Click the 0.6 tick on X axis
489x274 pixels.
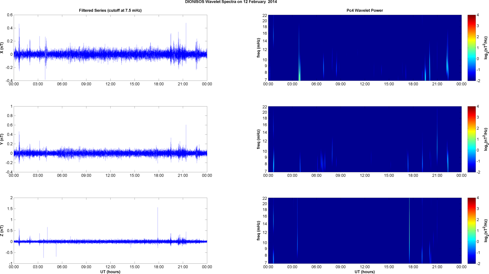coord(10,15)
